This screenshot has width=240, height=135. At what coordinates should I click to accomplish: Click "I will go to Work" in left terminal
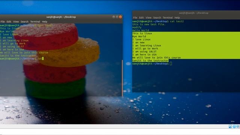[x=13, y=43]
